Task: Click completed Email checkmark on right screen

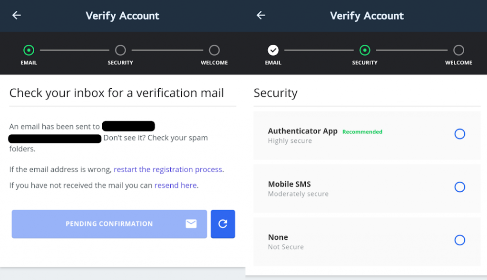Action: pos(273,50)
